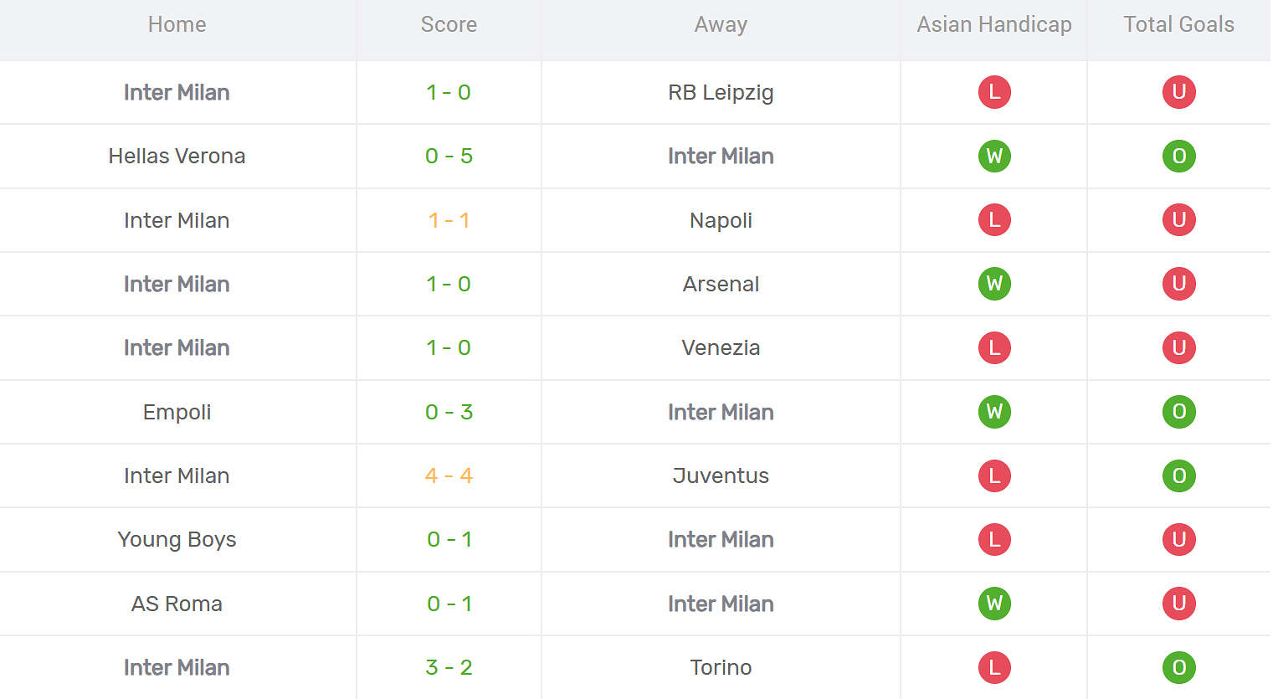Click the red U total goals badge for Napoli match
The height and width of the screenshot is (699, 1273).
click(x=1178, y=220)
